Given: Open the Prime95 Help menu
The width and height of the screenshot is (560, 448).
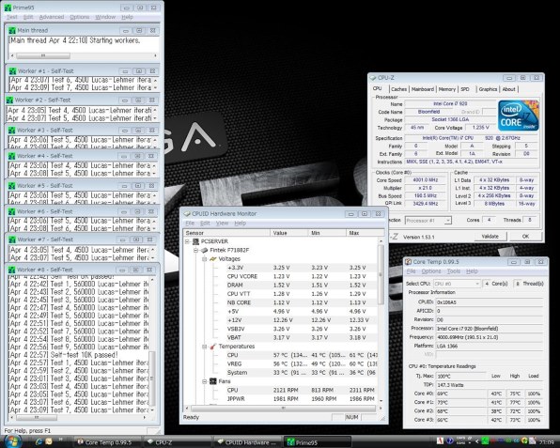Looking at the screenshot, I should [127, 17].
